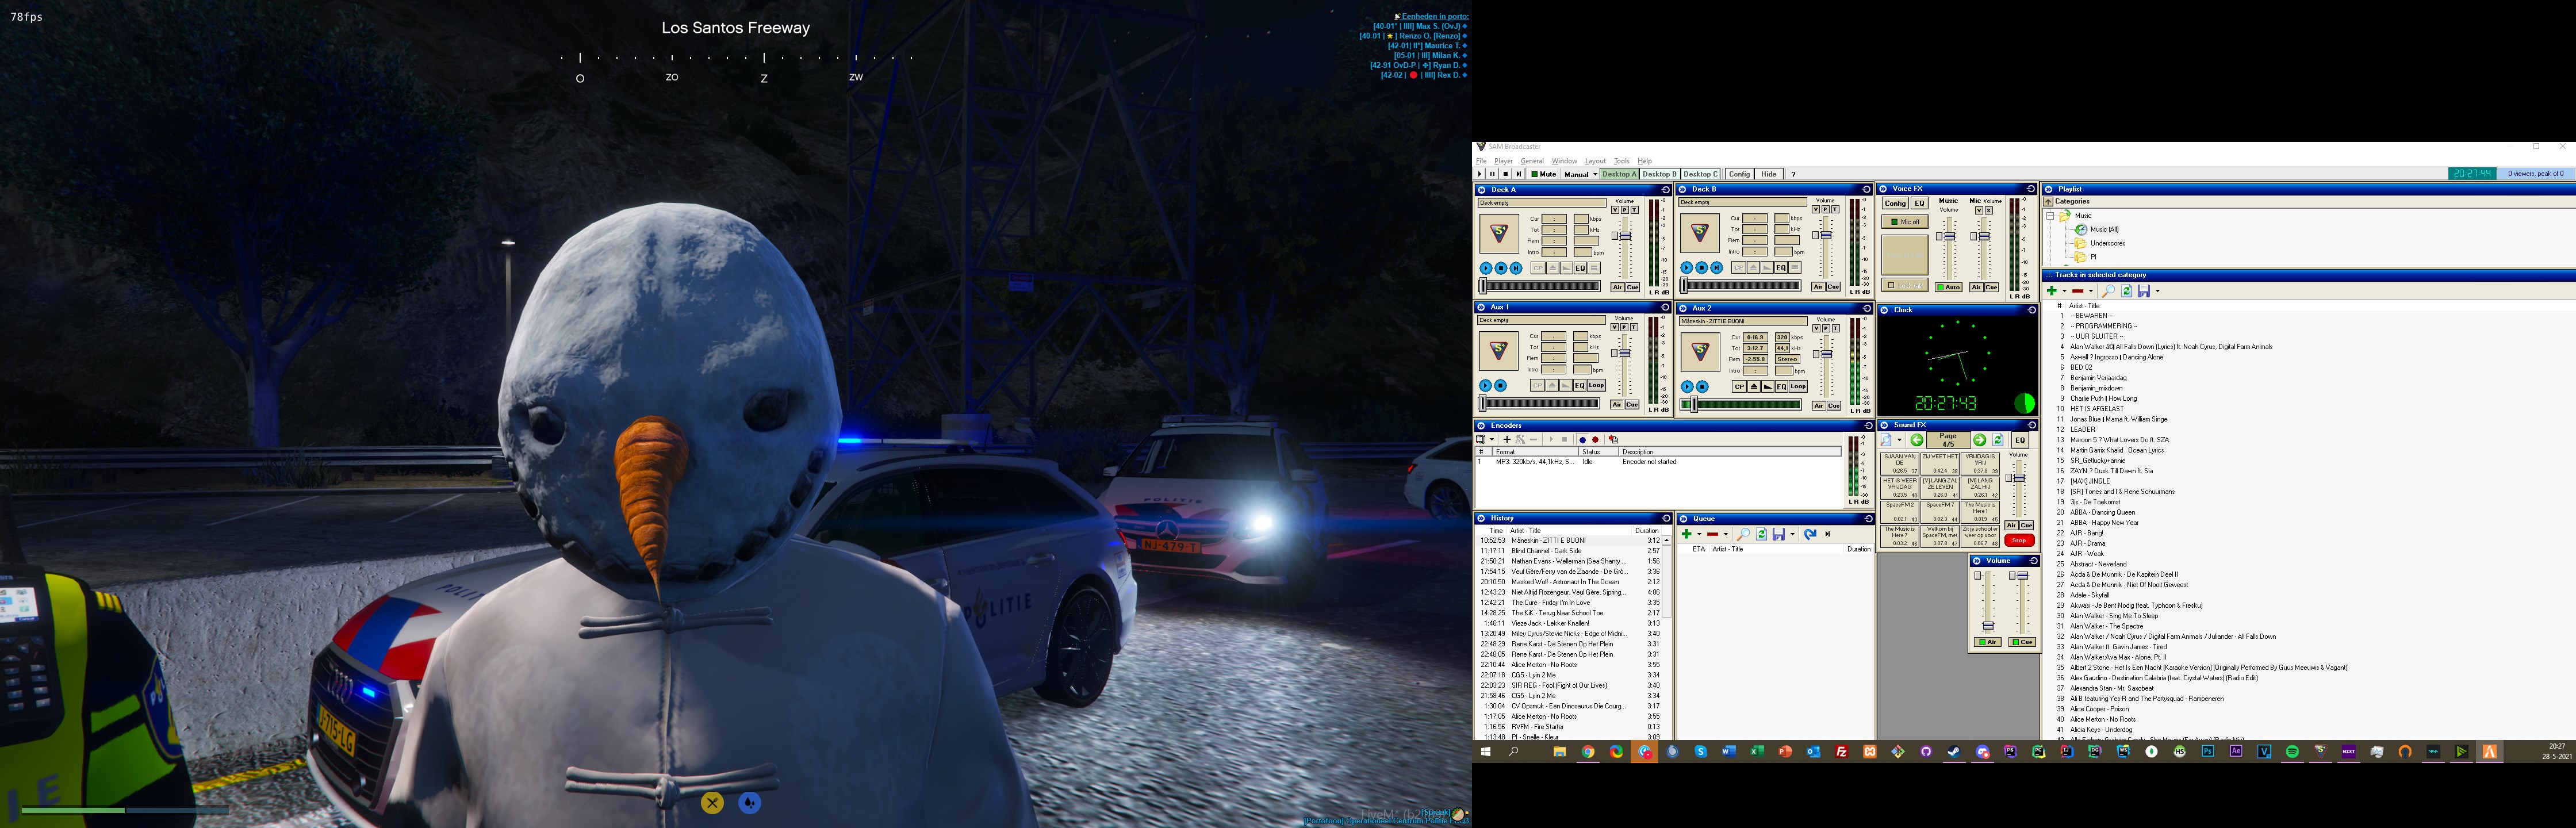Toggle the Mute button in toolbar
The height and width of the screenshot is (828, 2576).
(1544, 174)
